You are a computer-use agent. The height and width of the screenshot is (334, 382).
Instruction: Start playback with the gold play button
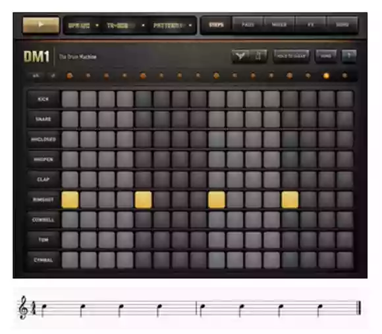coord(41,24)
